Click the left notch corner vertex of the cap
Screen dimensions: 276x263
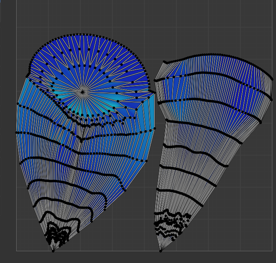click(28, 75)
